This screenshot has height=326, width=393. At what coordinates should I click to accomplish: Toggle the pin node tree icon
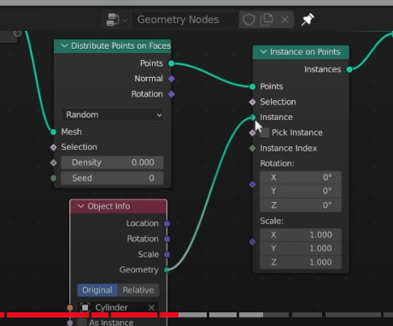click(308, 20)
